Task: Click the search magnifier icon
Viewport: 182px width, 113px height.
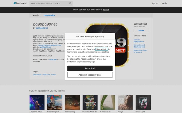Action: tap(70, 3)
